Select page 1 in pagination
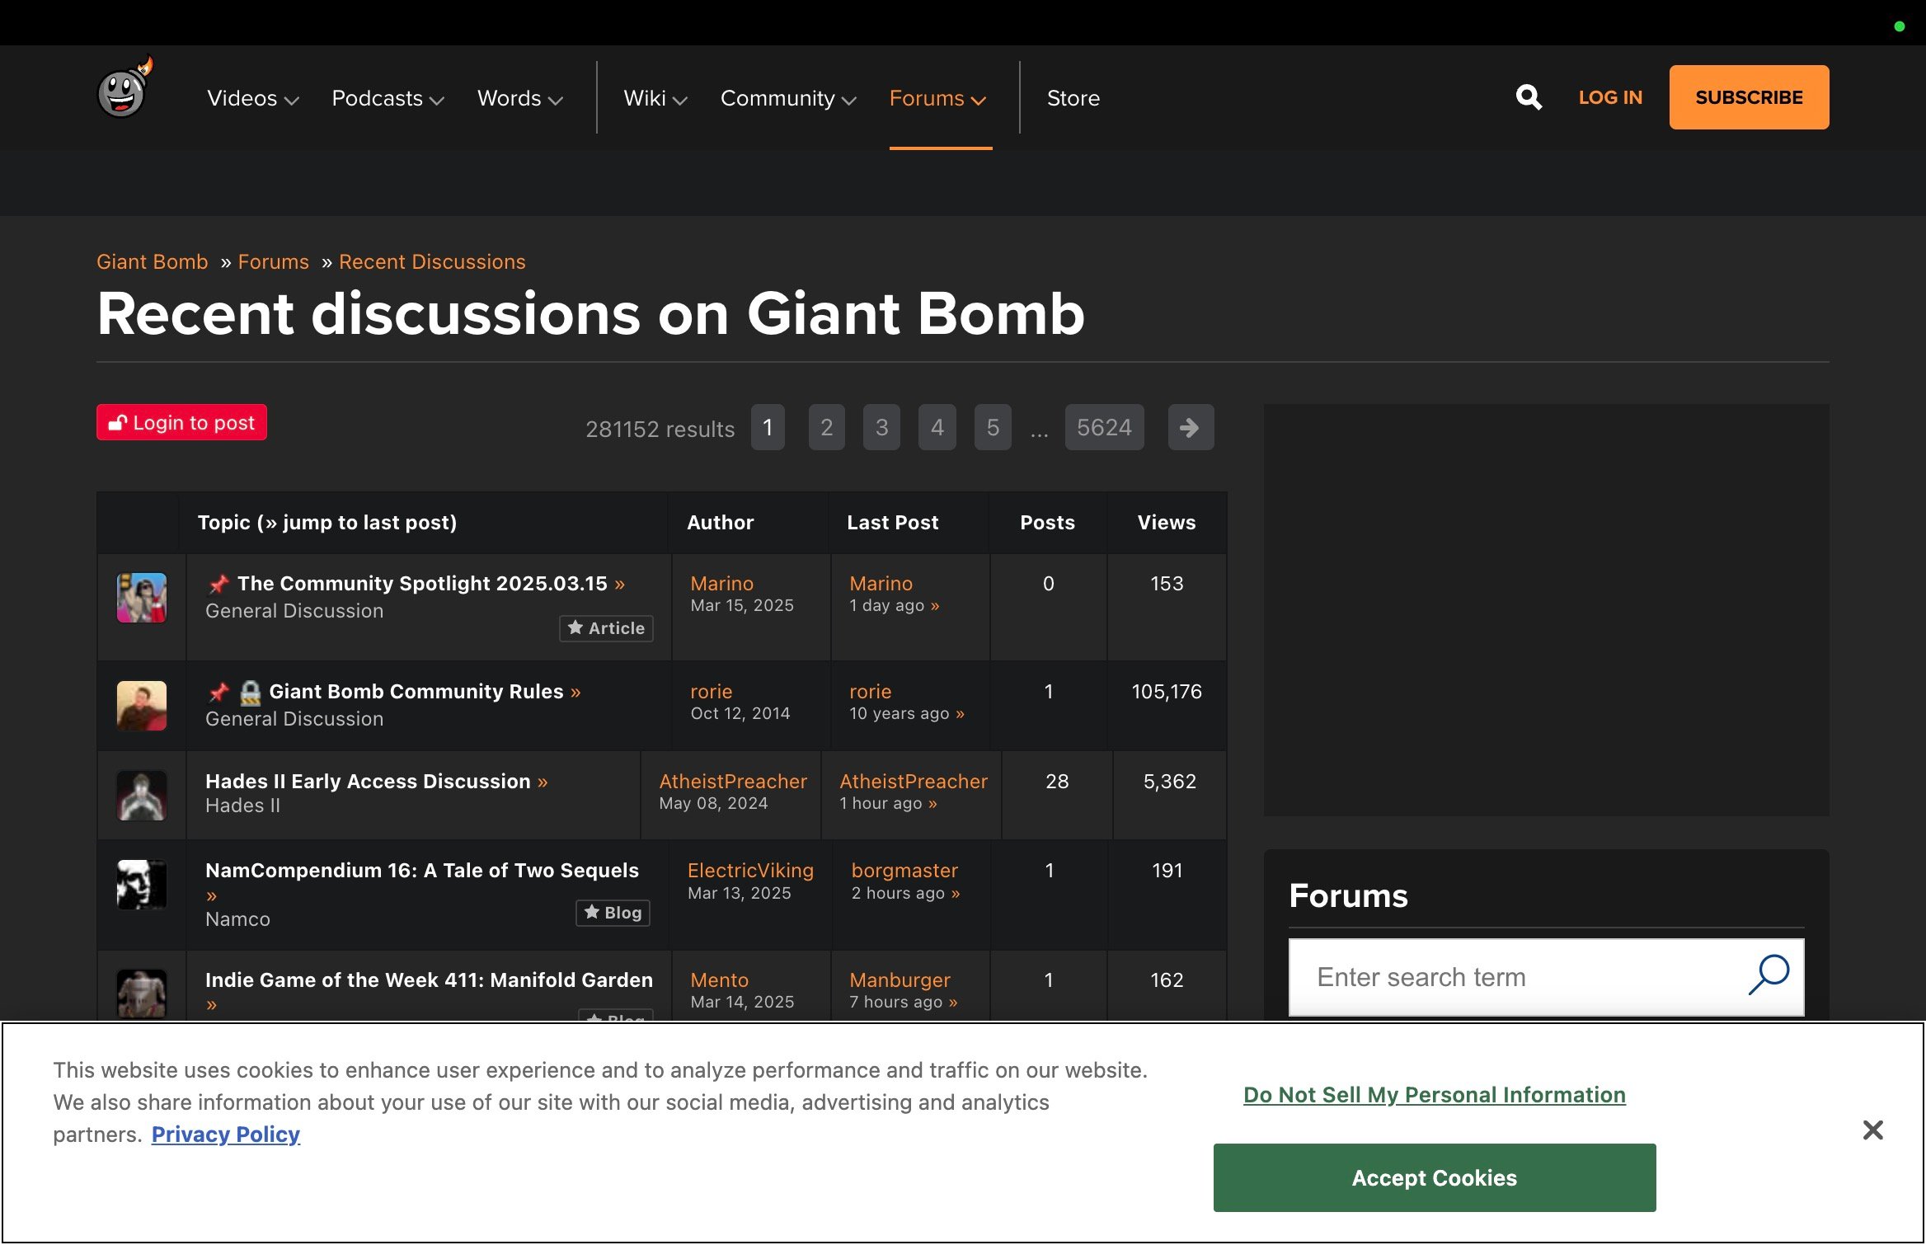 pos(768,427)
